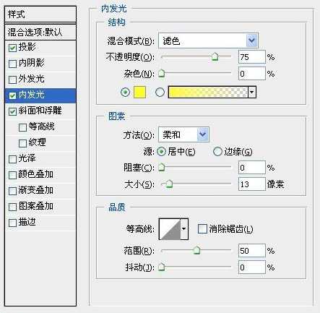The width and height of the screenshot is (320, 313).
Task: Open the yellow glow color swatch
Action: 139,92
